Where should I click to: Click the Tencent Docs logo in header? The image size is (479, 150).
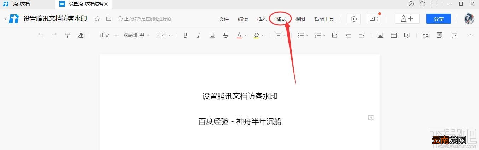(14, 19)
